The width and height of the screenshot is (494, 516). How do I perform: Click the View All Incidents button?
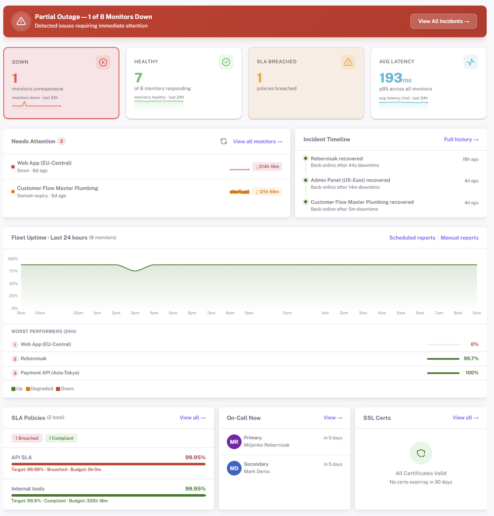(443, 21)
